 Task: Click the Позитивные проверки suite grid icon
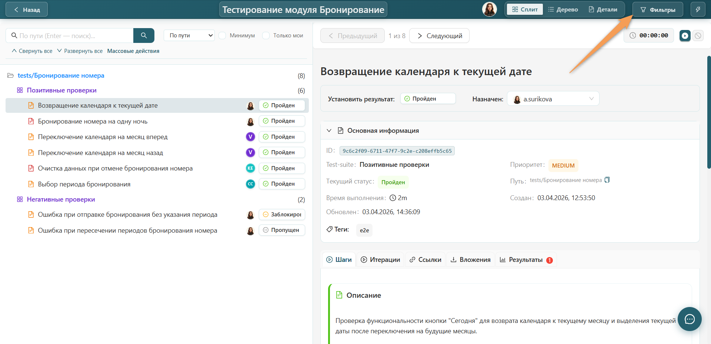click(x=20, y=90)
